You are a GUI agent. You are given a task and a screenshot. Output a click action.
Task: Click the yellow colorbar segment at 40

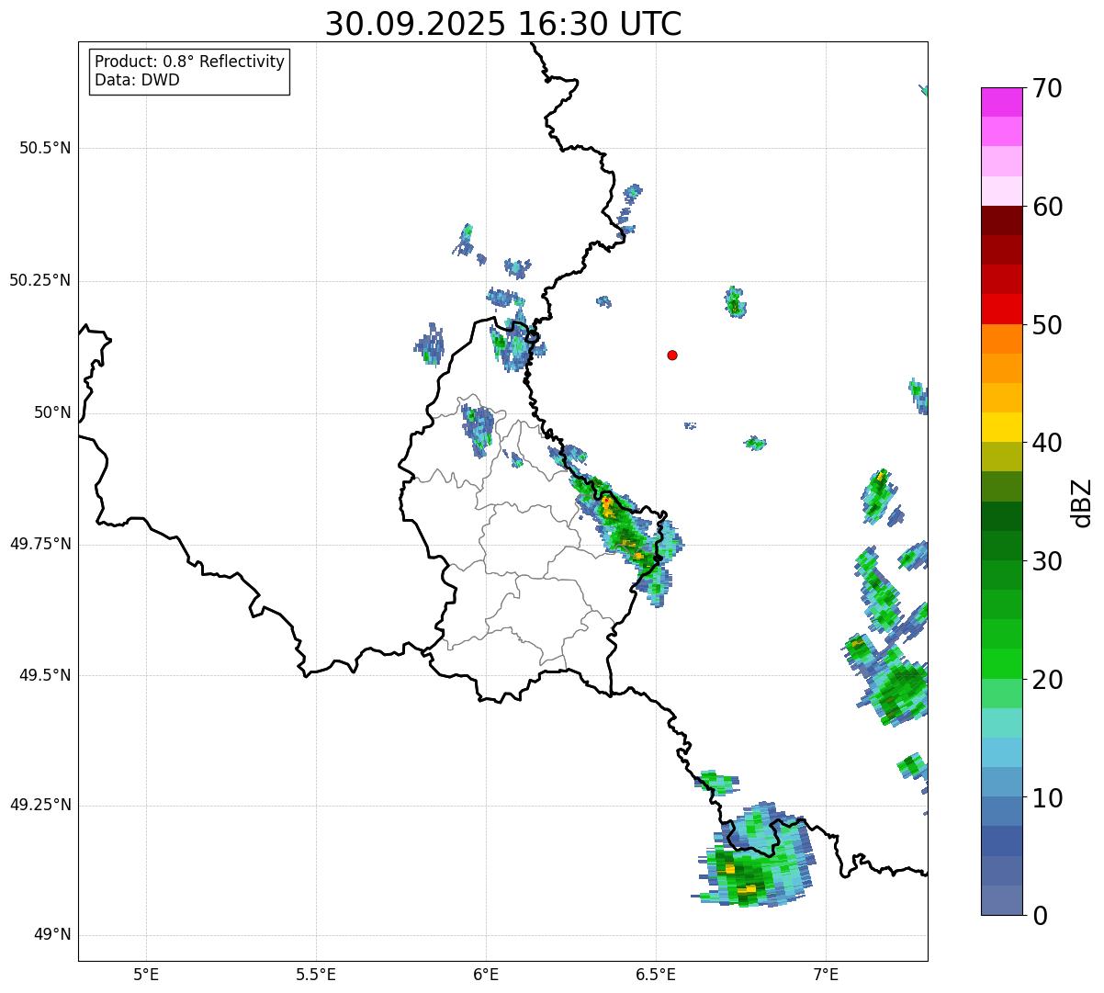tap(1002, 427)
